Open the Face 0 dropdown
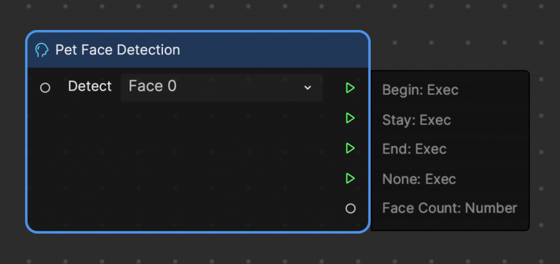The width and height of the screenshot is (560, 264). pyautogui.click(x=222, y=87)
